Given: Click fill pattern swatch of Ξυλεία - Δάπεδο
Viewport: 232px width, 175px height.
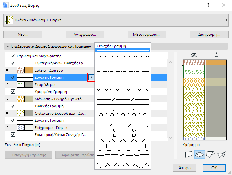Looking at the screenshot, I should click(21, 70).
